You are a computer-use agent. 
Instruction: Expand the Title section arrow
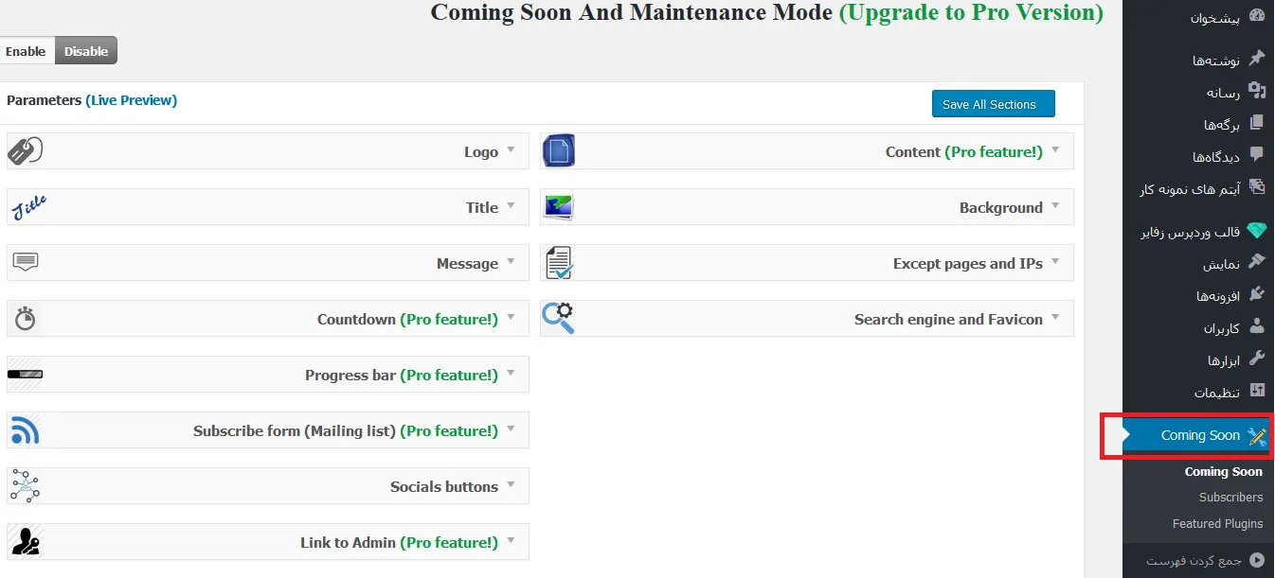[x=511, y=205]
